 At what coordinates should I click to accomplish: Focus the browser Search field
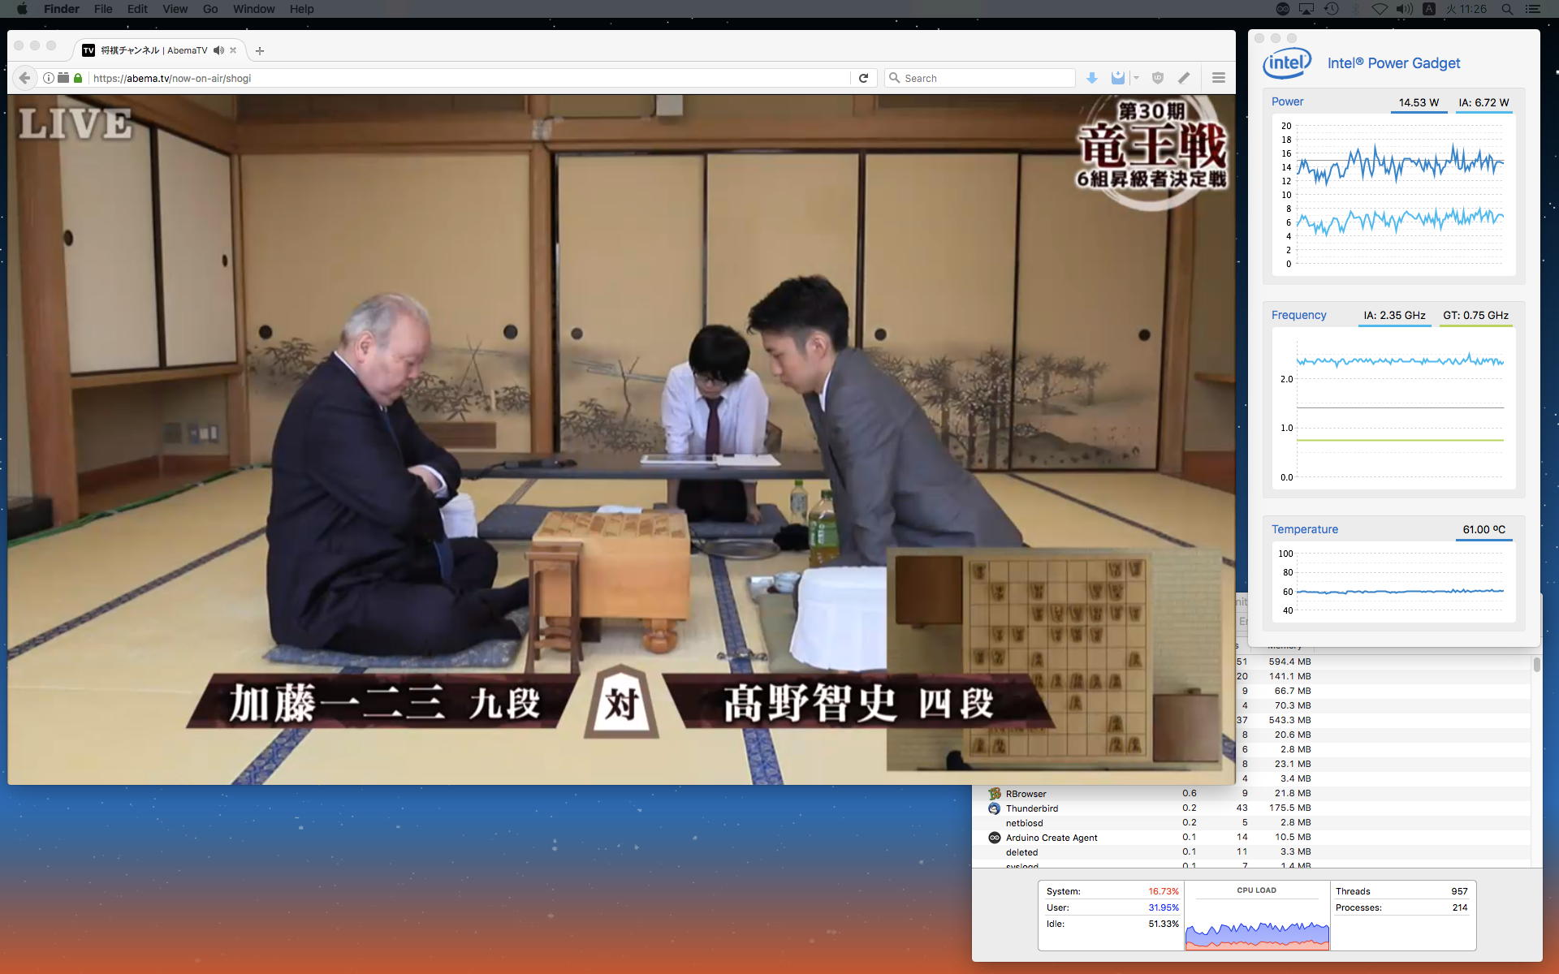click(982, 78)
